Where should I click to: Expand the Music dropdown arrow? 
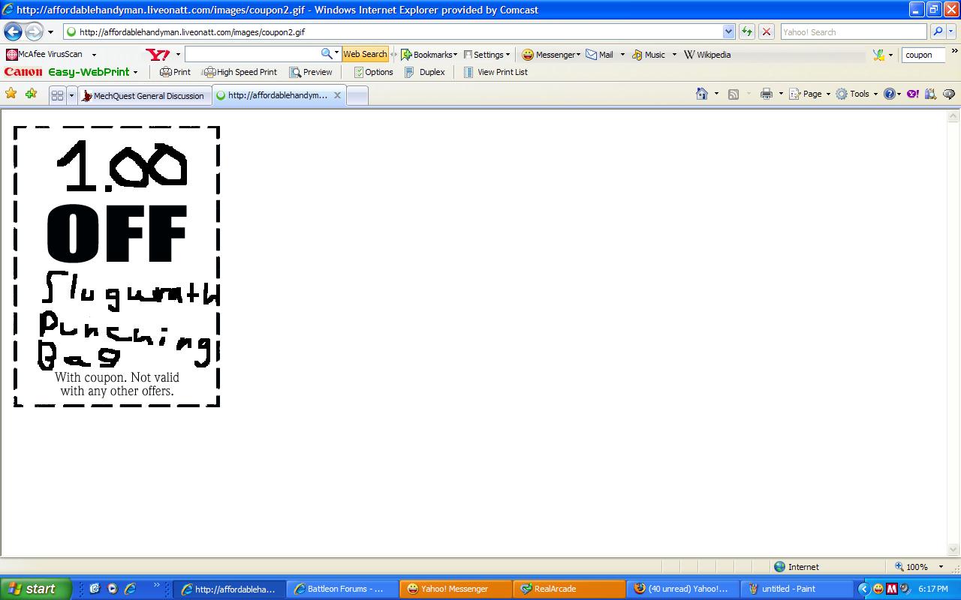coord(674,55)
